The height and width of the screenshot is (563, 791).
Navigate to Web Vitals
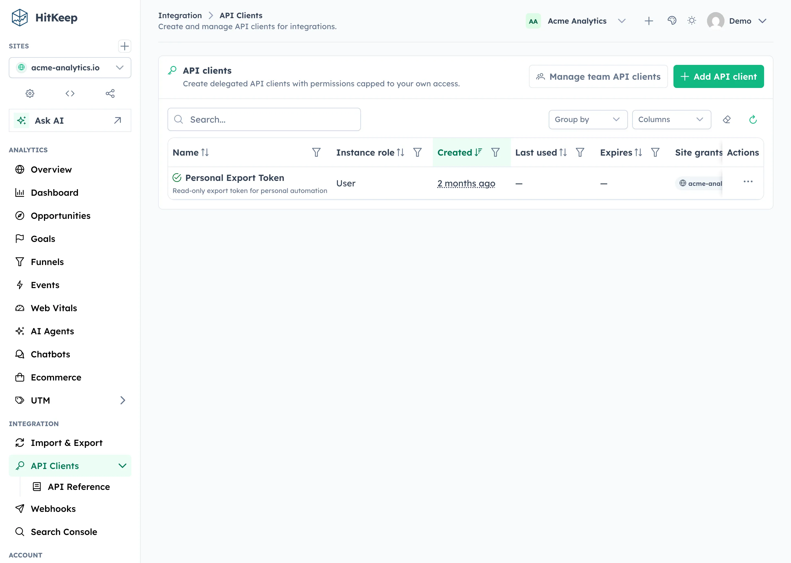[x=70, y=308]
